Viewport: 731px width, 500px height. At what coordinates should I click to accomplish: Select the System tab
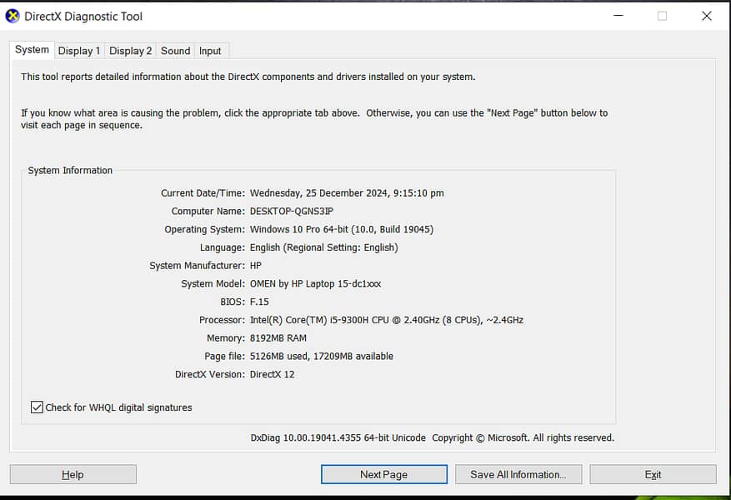(x=32, y=50)
